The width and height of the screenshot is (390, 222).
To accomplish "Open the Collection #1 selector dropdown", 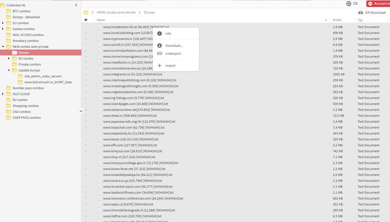I will (76, 5).
